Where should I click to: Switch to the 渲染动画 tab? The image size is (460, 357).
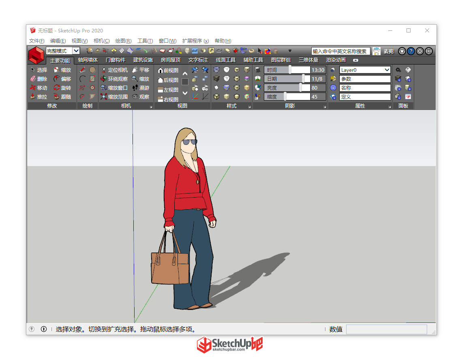(336, 60)
